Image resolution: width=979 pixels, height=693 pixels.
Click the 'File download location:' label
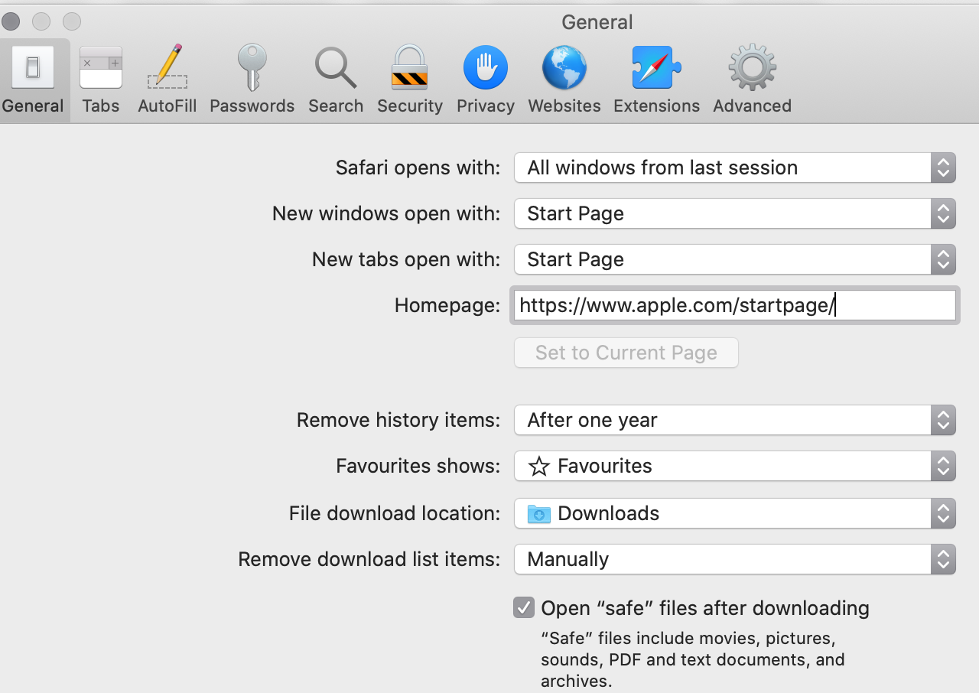click(x=395, y=513)
